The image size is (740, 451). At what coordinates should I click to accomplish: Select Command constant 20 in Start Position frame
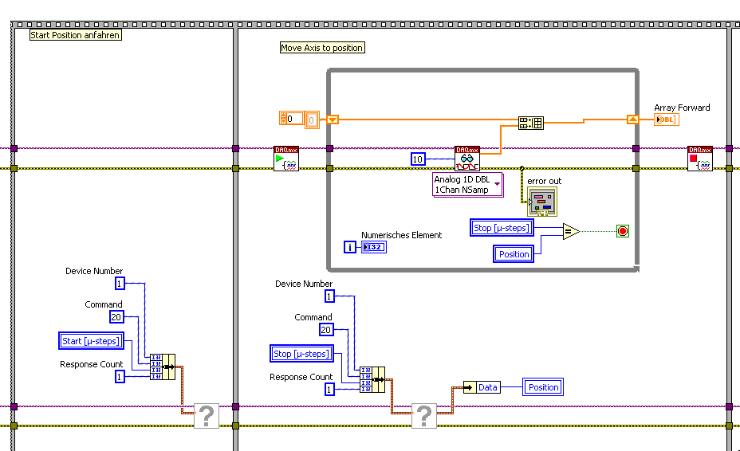tap(116, 317)
